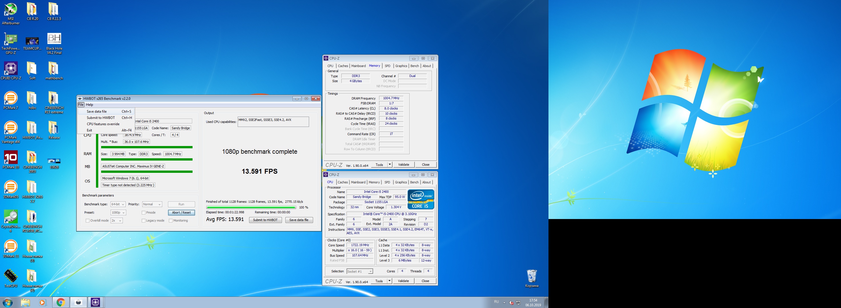841x308 pixels.
Task: Click the taskbar clock showing 17:54
Action: pos(533,303)
